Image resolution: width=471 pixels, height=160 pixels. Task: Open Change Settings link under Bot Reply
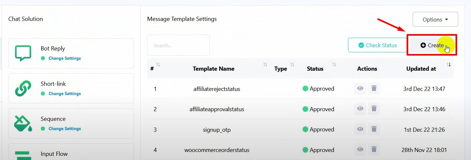pyautogui.click(x=64, y=58)
